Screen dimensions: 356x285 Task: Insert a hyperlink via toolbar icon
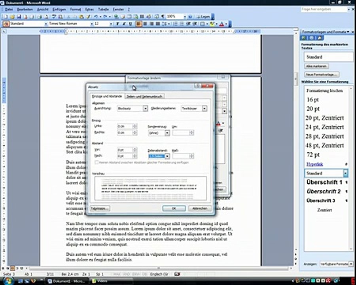click(x=116, y=17)
